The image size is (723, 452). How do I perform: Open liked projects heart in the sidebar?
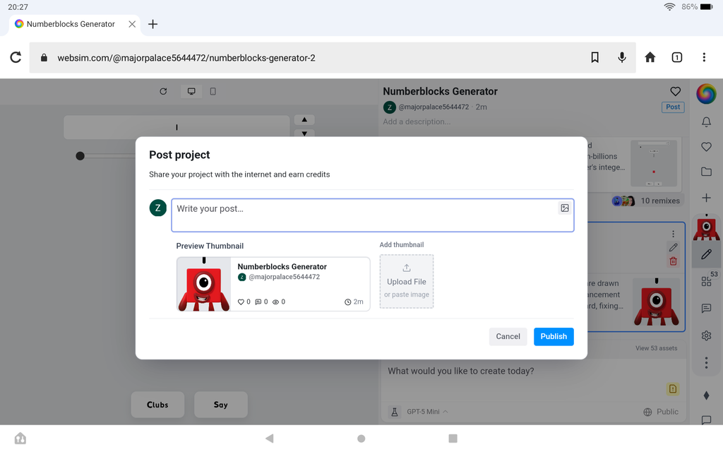point(706,147)
